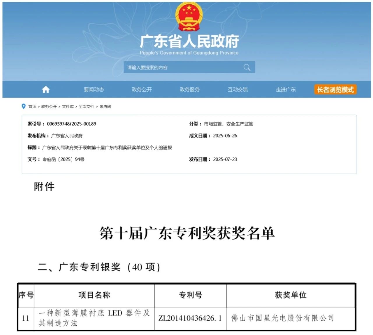Click the home icon in navigation bar

click(45, 89)
